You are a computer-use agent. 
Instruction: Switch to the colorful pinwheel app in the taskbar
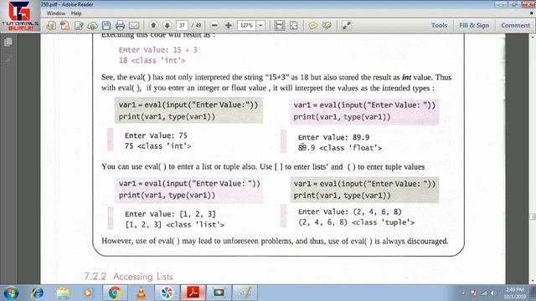(167, 293)
